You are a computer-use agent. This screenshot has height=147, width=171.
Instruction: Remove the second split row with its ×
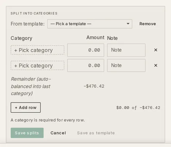(155, 65)
